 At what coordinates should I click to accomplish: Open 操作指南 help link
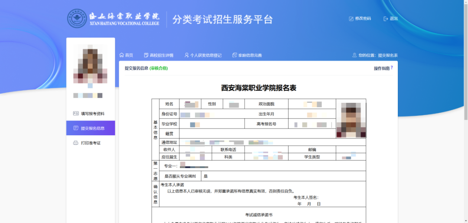[x=382, y=68]
